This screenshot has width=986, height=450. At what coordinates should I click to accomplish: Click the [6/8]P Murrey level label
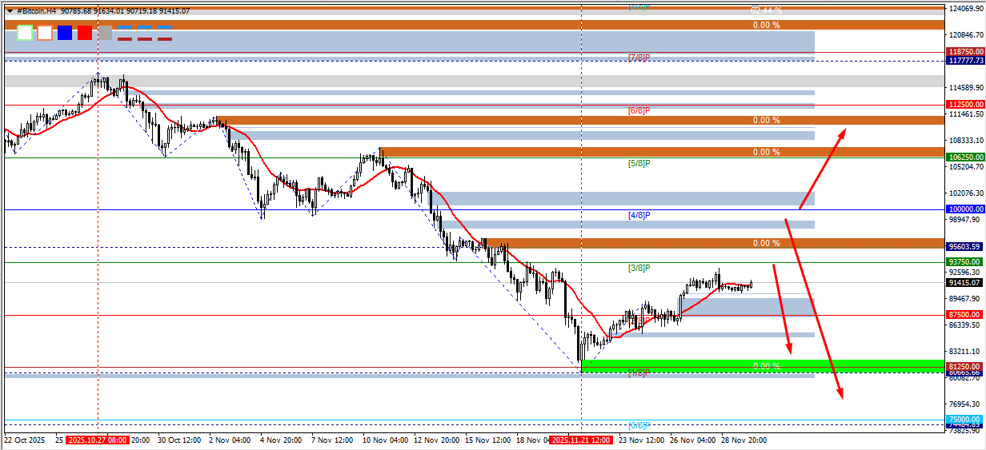[x=639, y=110]
